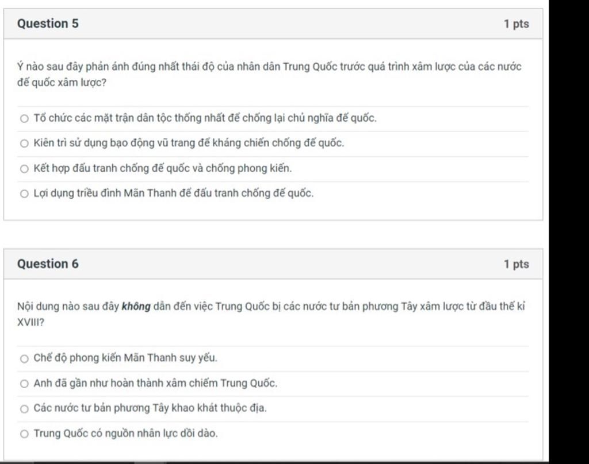589x464 pixels.
Task: Click the Question 5 header title
Action: [x=48, y=24]
